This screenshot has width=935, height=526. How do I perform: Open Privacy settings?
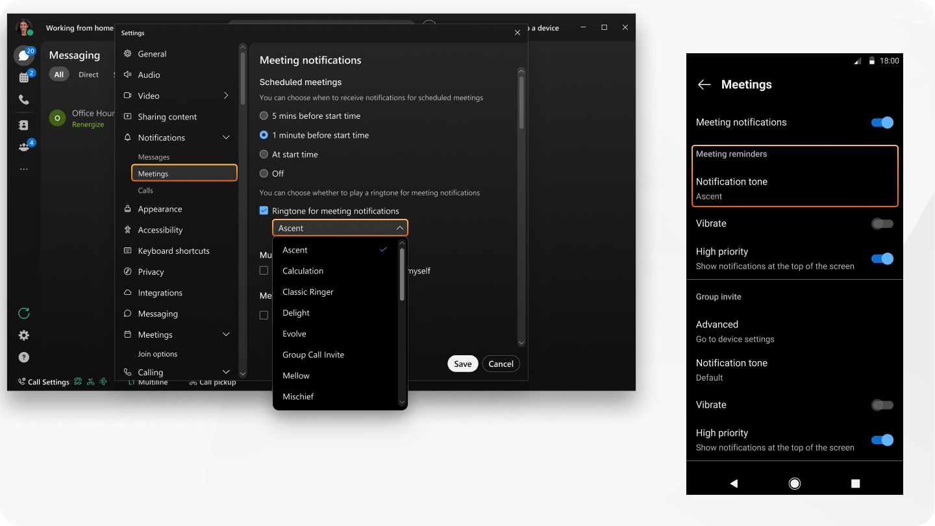pyautogui.click(x=151, y=272)
